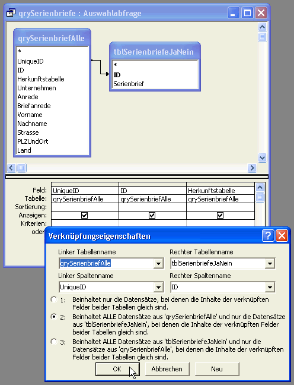
Task: Click the help question mark in Verknüpfungseigenschaften
Action: (x=268, y=236)
